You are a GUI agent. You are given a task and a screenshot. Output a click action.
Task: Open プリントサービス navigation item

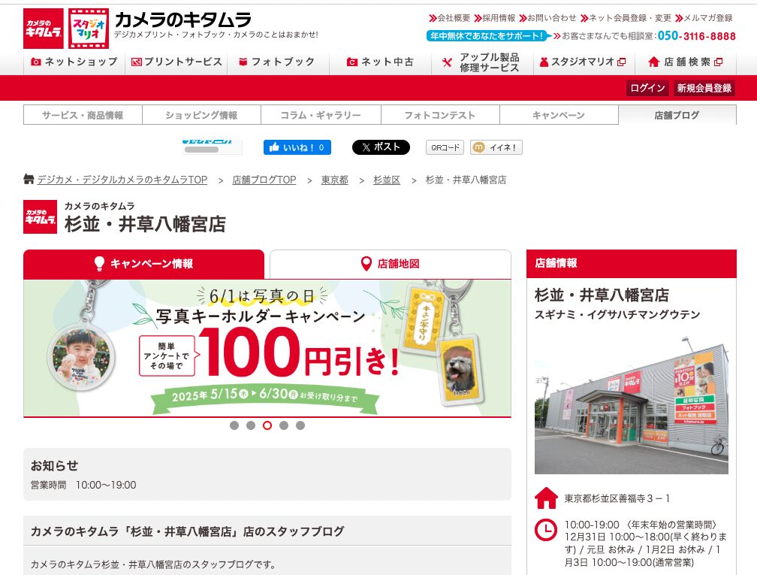(x=176, y=62)
